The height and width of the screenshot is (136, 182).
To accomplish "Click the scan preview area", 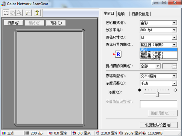I will tap(50, 78).
